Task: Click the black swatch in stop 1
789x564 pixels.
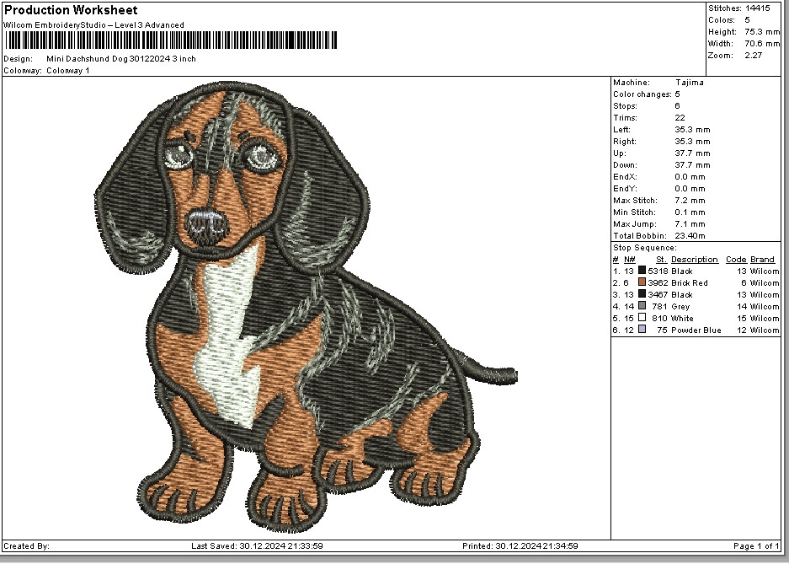Action: pyautogui.click(x=642, y=271)
